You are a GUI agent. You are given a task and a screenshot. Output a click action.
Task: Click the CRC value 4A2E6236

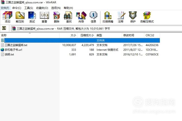(152, 45)
